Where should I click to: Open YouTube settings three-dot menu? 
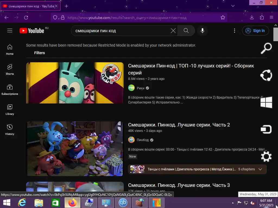234,31
